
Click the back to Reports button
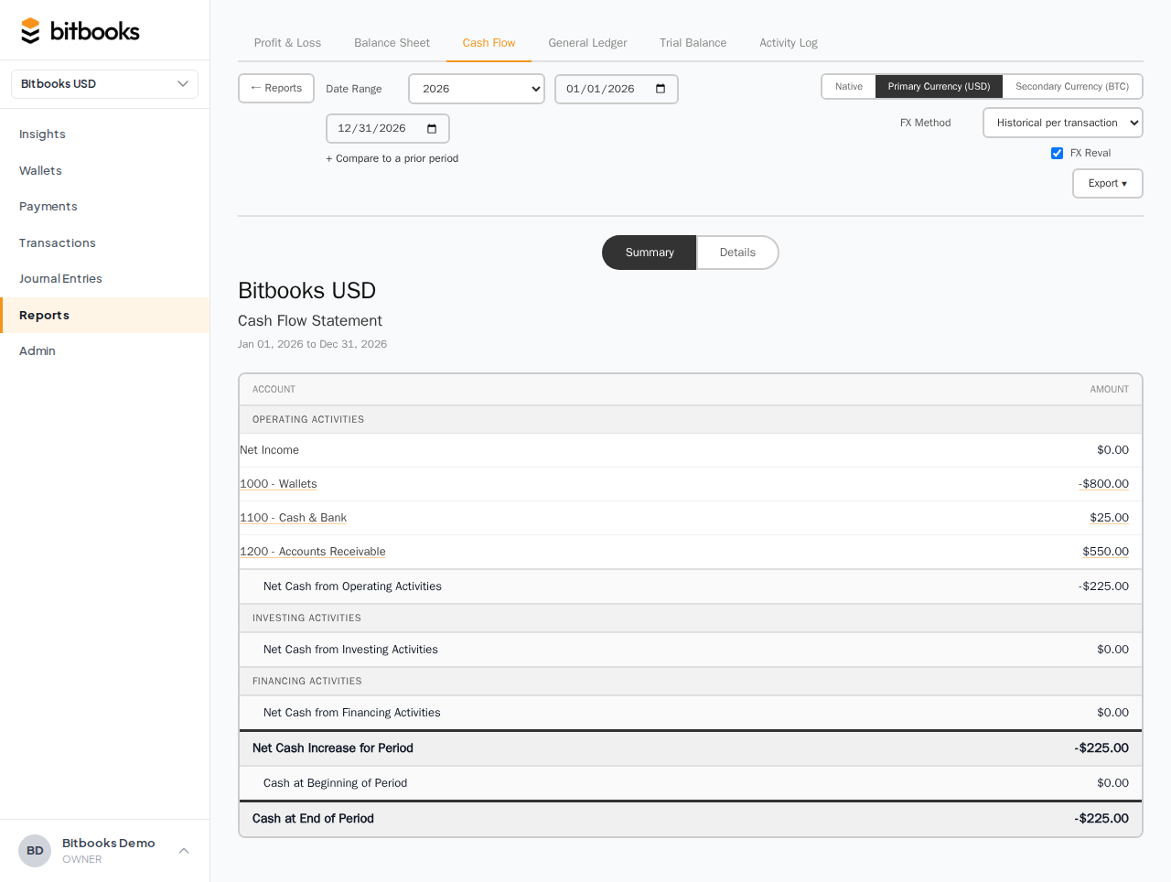pos(276,89)
